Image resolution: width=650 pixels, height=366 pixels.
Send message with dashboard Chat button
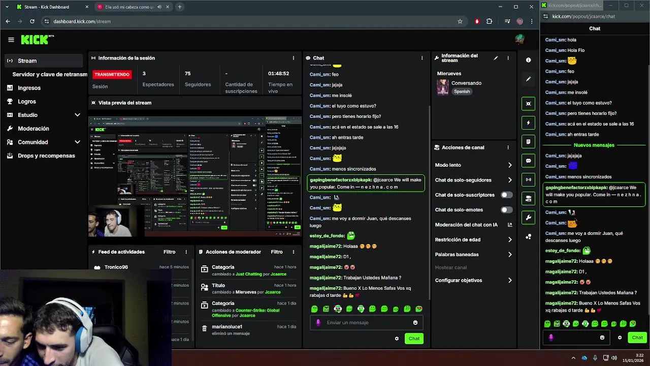(414, 339)
